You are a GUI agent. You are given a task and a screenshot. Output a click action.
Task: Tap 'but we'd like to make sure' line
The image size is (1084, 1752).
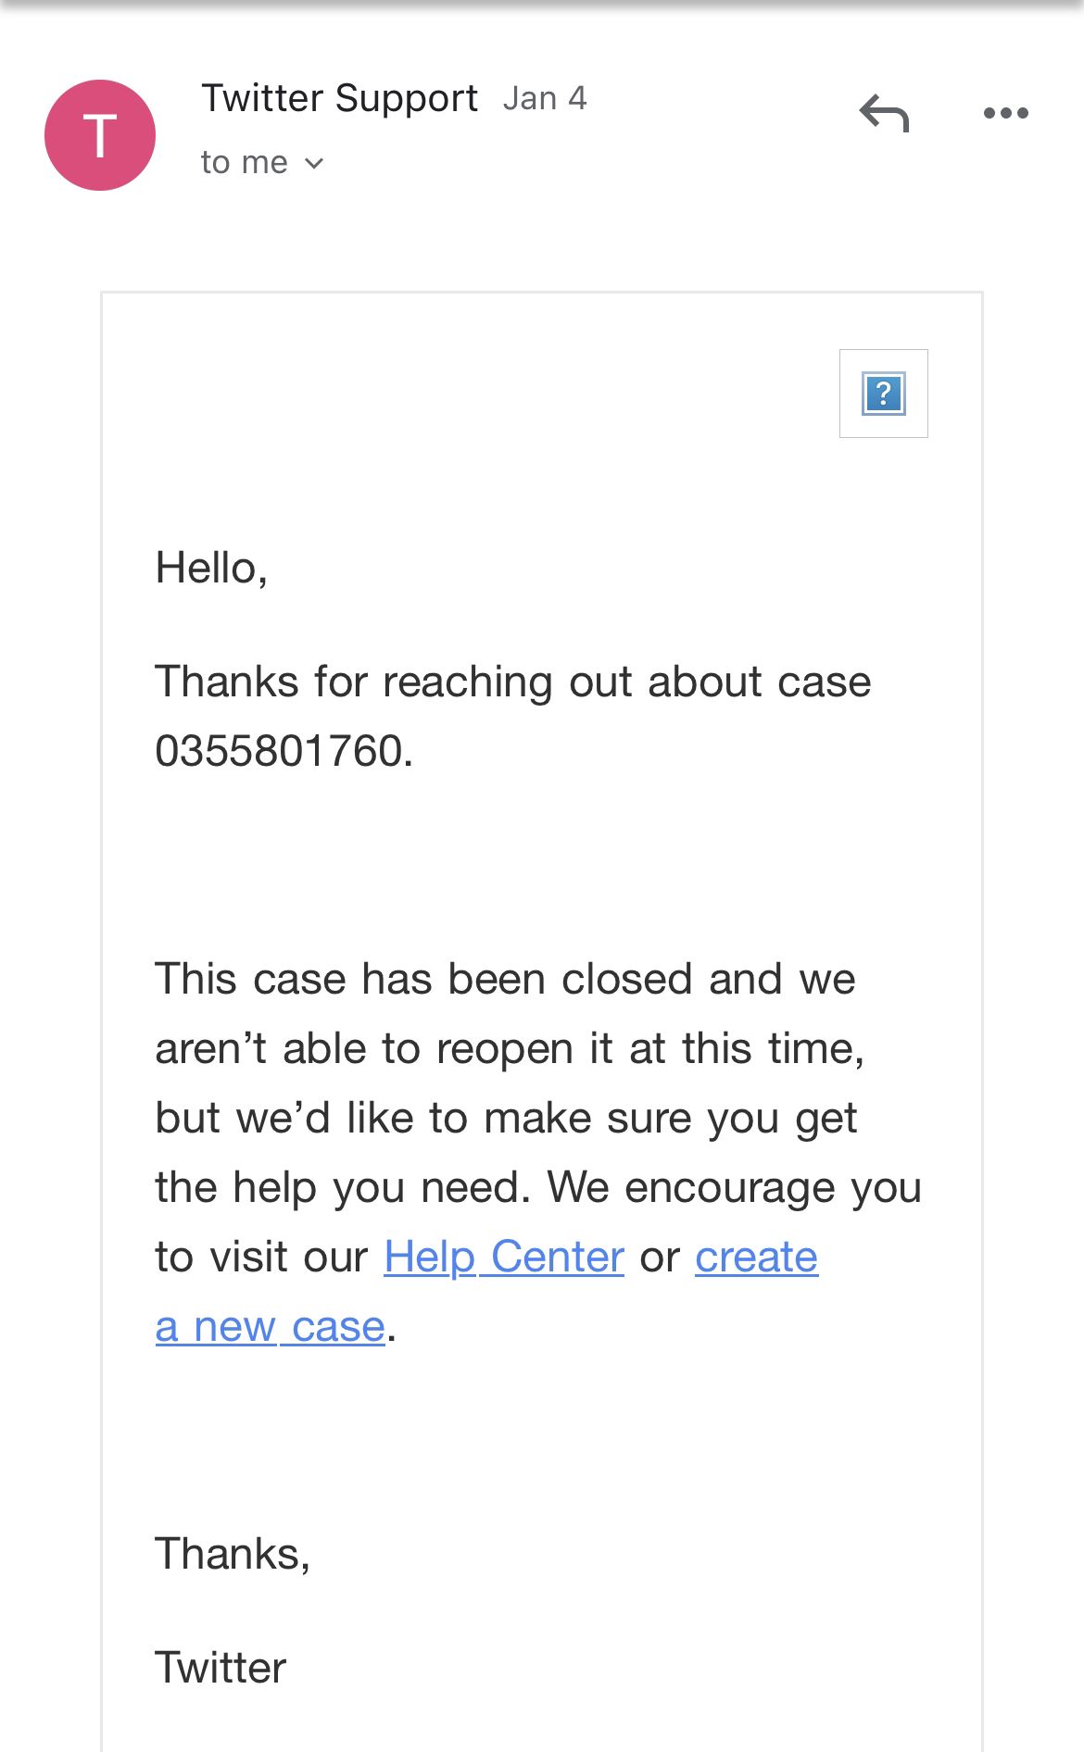point(506,1119)
